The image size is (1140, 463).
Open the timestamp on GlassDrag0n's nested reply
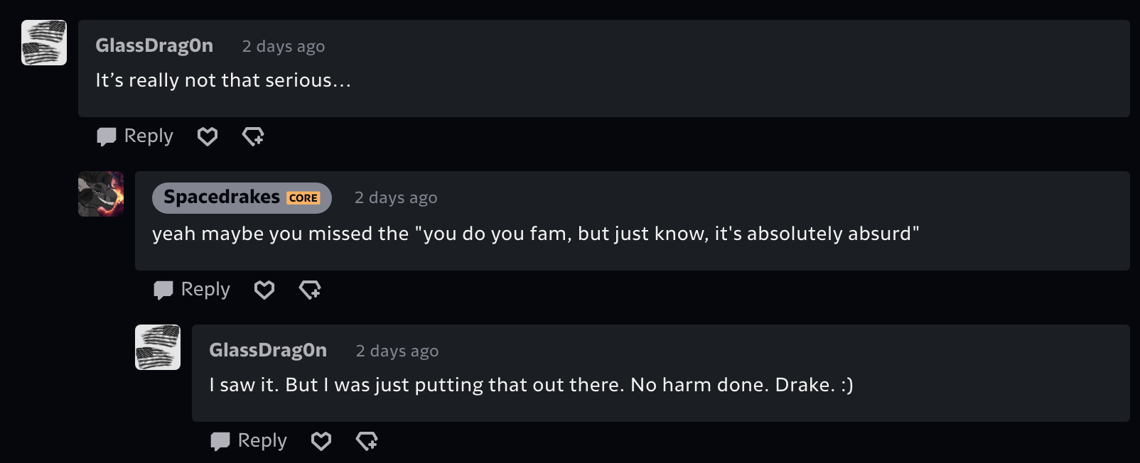click(x=397, y=351)
